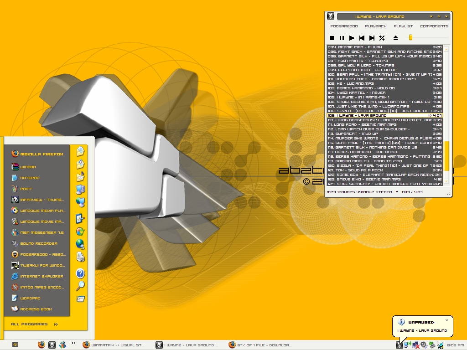Click the Search magnifier icon in start menu
Viewport: 467px width, 350px height.
coord(80,286)
